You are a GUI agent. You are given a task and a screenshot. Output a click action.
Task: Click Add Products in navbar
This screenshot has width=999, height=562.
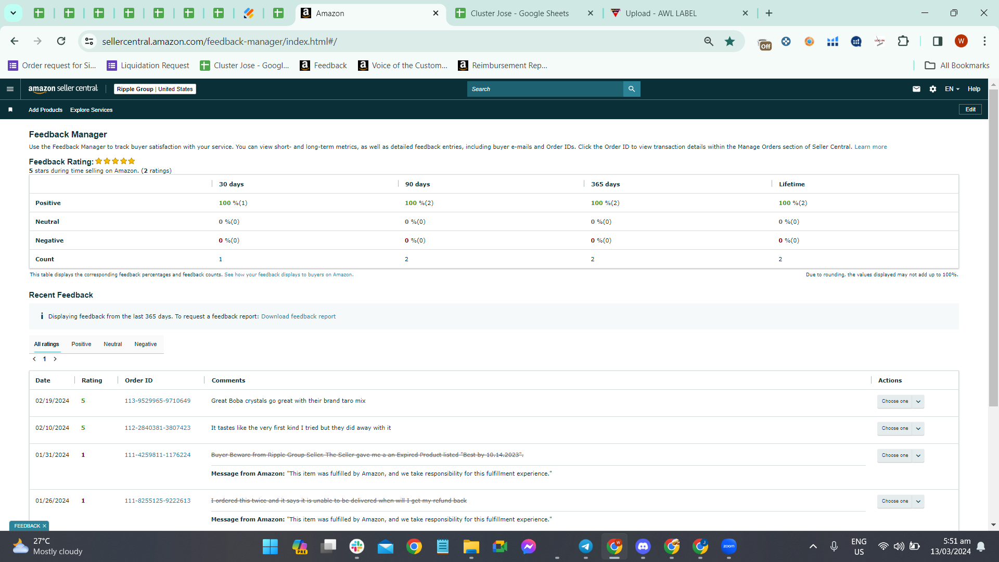[45, 110]
